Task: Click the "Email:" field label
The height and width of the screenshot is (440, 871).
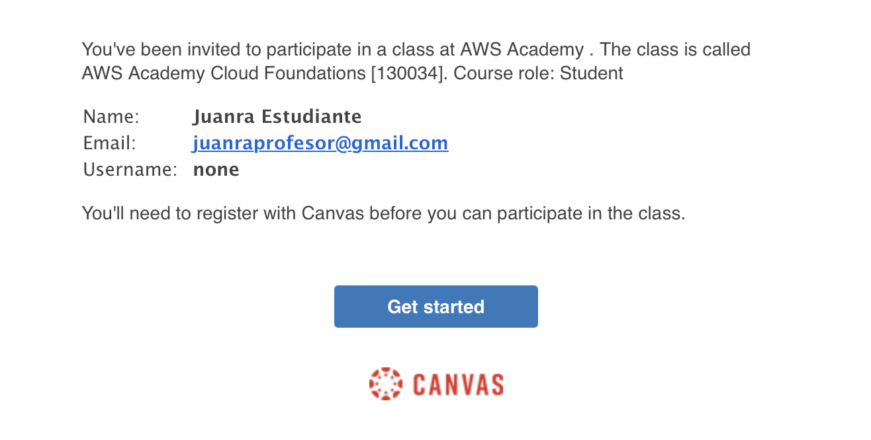Action: tap(109, 143)
